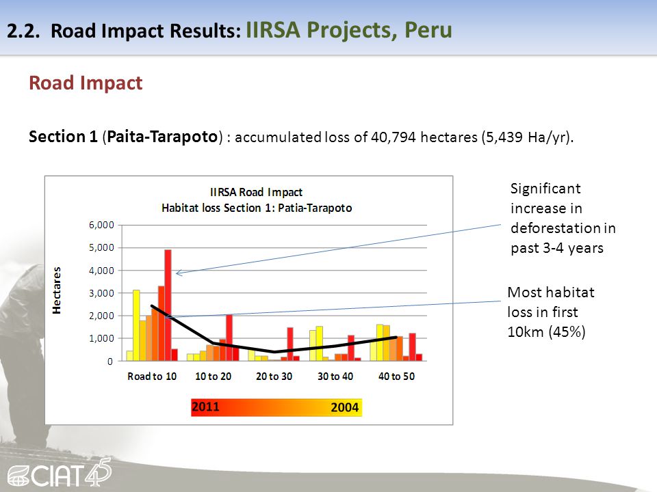Click the tall red bar in "20 to 30"
Image resolution: width=657 pixels, height=492 pixels.
pos(290,344)
